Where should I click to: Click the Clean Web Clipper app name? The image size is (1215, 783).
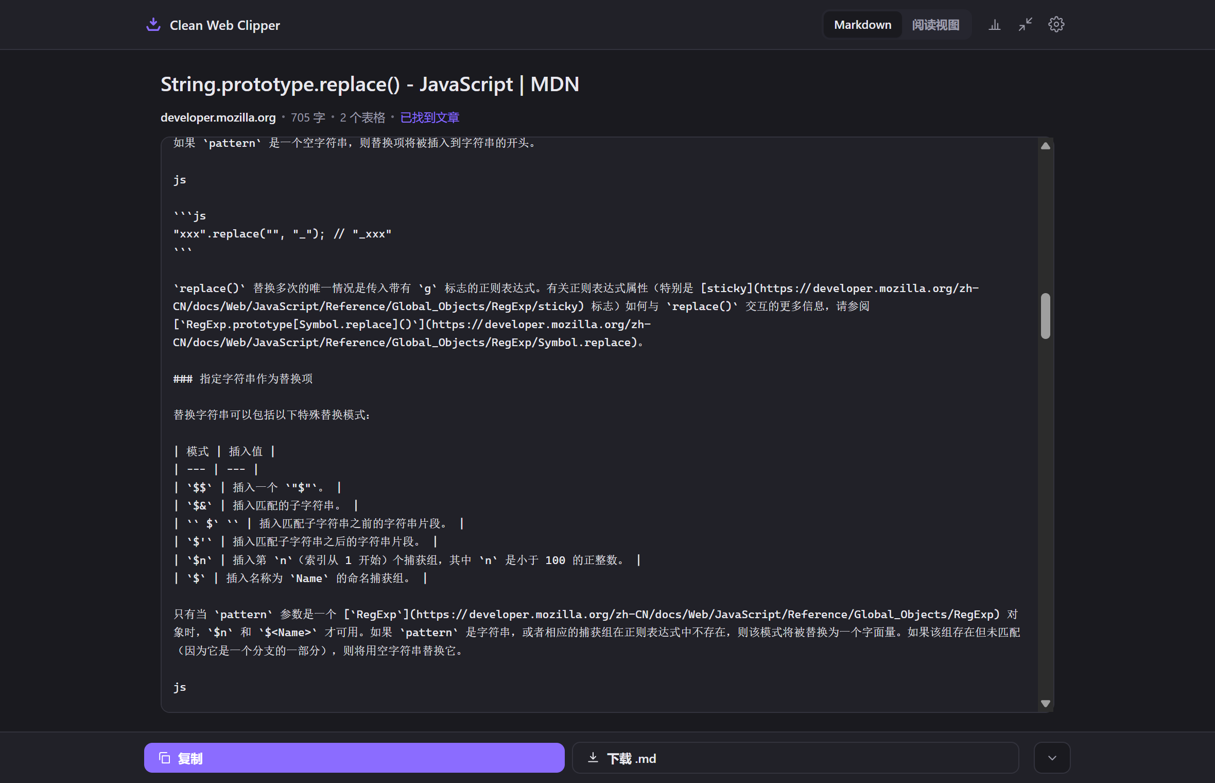coord(224,25)
